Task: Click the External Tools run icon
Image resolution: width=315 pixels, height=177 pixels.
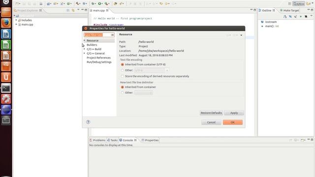Action: click(x=106, y=3)
